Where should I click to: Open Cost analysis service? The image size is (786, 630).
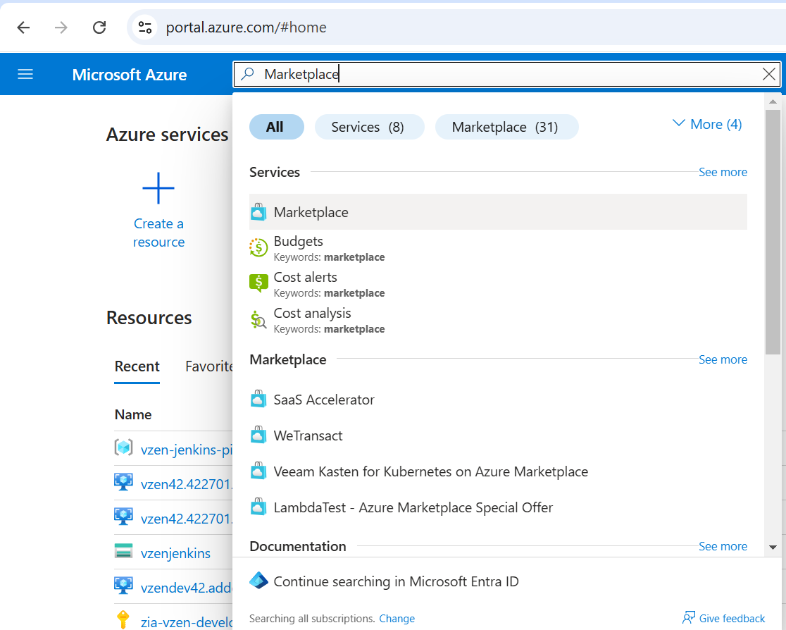[312, 313]
